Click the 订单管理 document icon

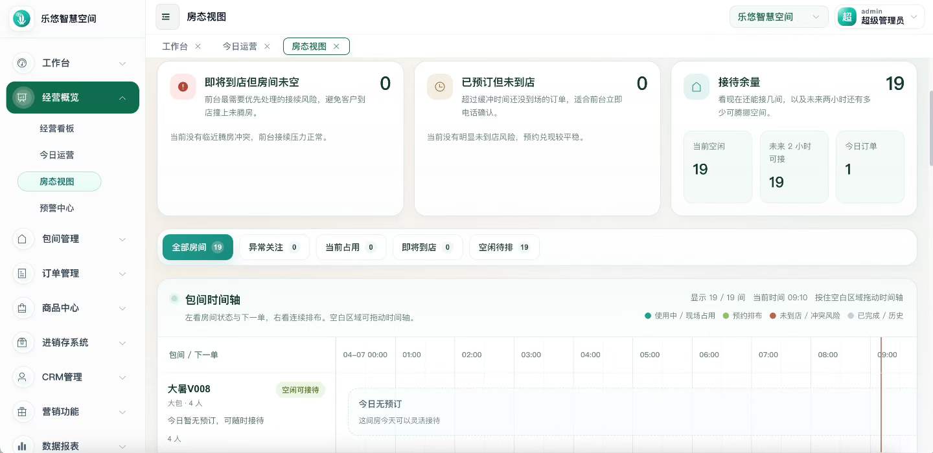tap(23, 274)
